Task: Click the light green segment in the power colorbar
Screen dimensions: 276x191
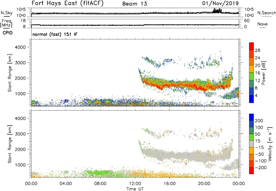Action: [x=252, y=77]
